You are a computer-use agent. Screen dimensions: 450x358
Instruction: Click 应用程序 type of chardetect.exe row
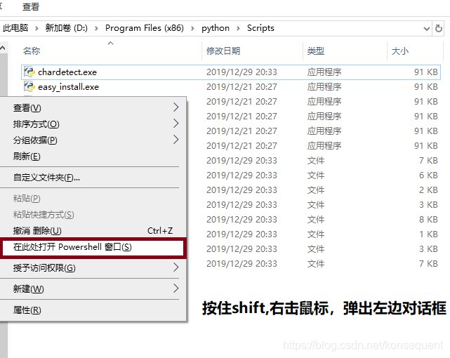coord(324,72)
